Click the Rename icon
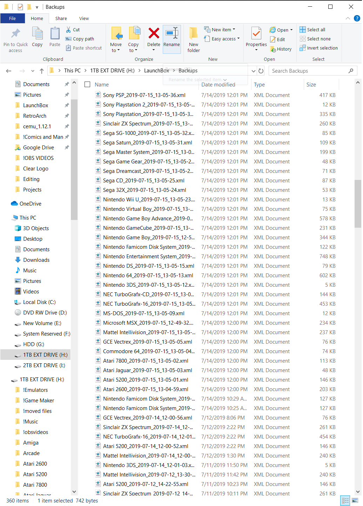Viewport: 363px width, 506px height. [x=172, y=33]
